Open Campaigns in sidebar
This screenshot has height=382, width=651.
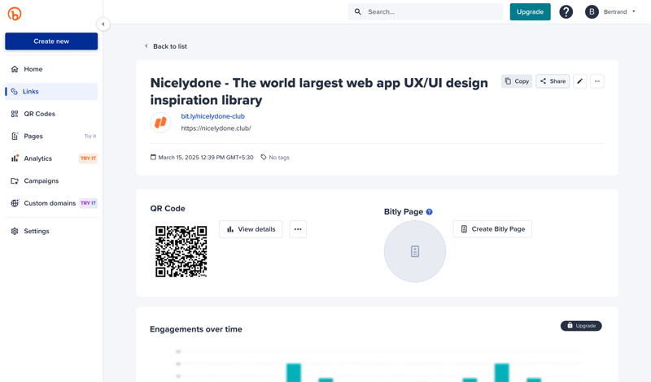coord(51,180)
